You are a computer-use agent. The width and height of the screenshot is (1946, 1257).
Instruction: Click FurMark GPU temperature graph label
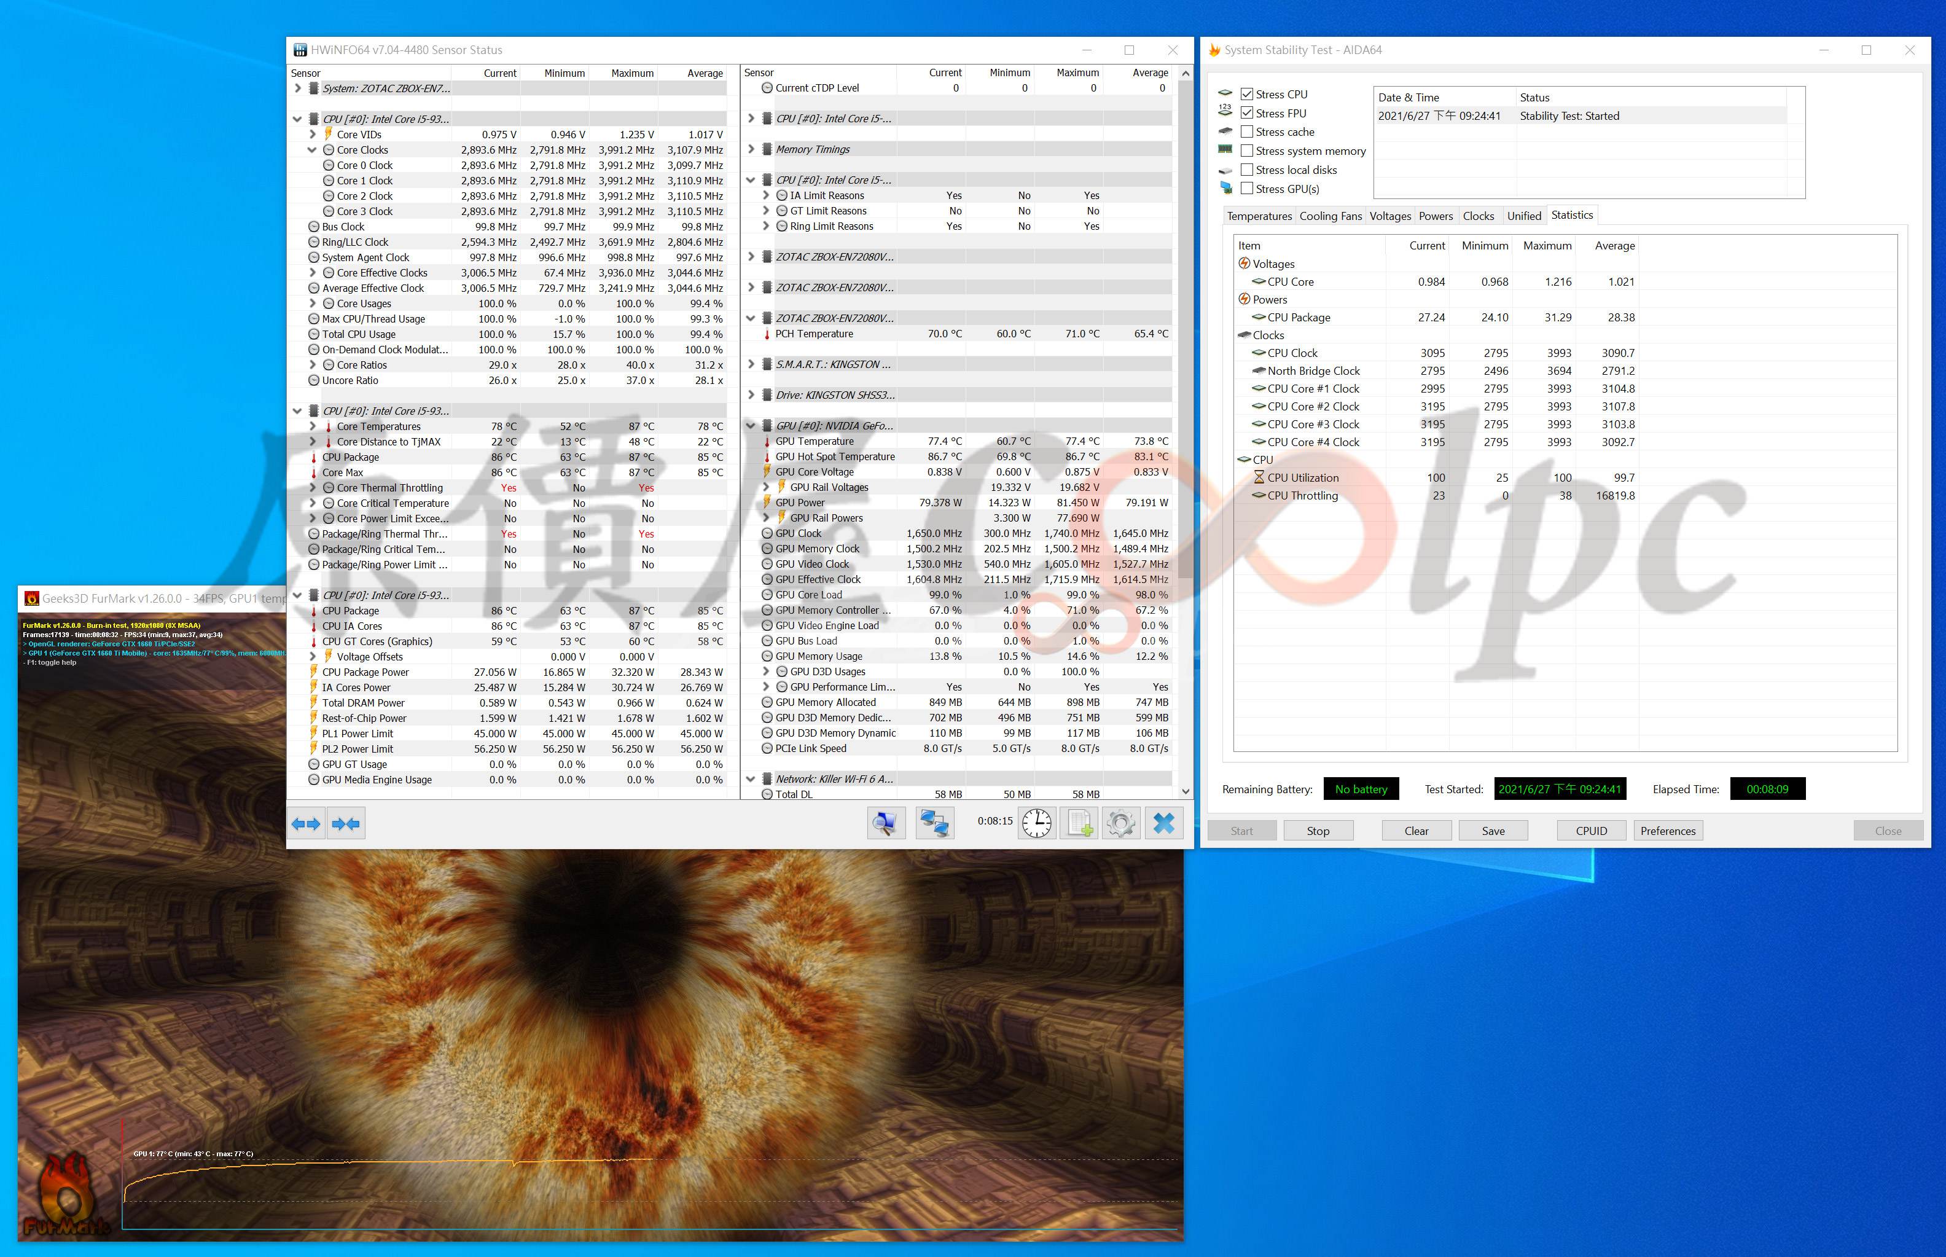click(193, 1154)
